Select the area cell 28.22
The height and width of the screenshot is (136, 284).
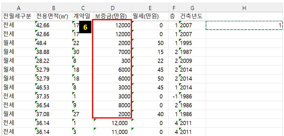pyautogui.click(x=53, y=61)
